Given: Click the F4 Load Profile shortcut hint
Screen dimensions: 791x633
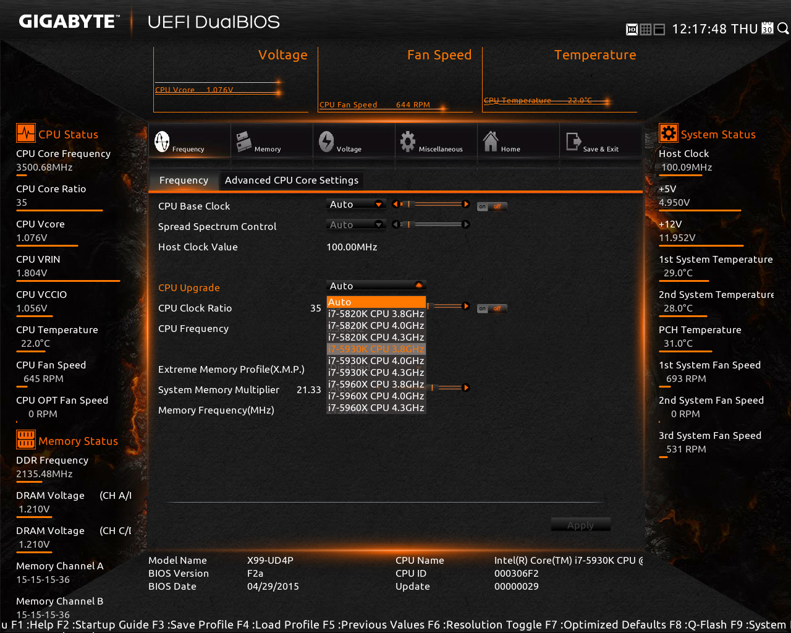Looking at the screenshot, I should 279,625.
